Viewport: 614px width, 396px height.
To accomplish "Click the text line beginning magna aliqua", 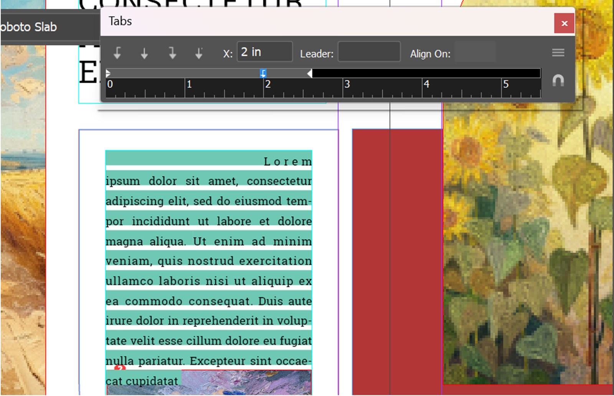I will 209,242.
